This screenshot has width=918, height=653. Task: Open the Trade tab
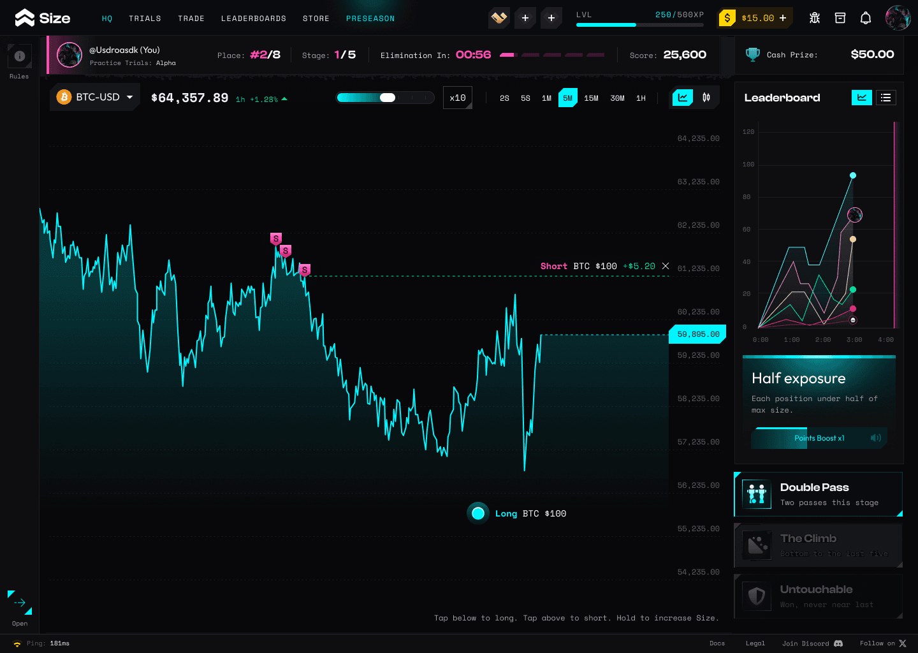point(191,18)
